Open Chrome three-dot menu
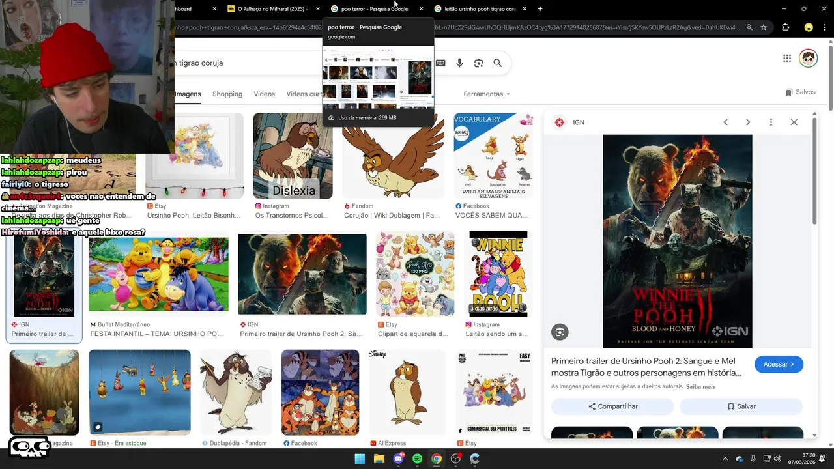Screen dimensions: 834x469 pyautogui.click(x=826, y=27)
